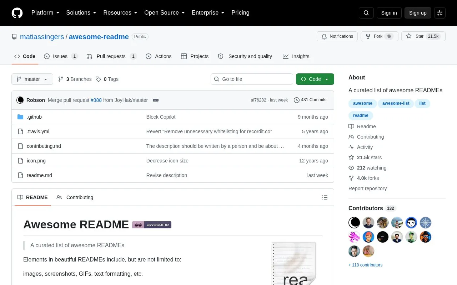Open commit details ellipsis next to JoyHak/master
Viewport: 457px width, 285px height.
[x=156, y=100]
